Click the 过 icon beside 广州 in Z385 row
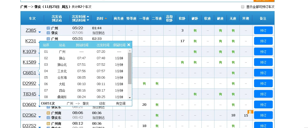 tap(48, 28)
